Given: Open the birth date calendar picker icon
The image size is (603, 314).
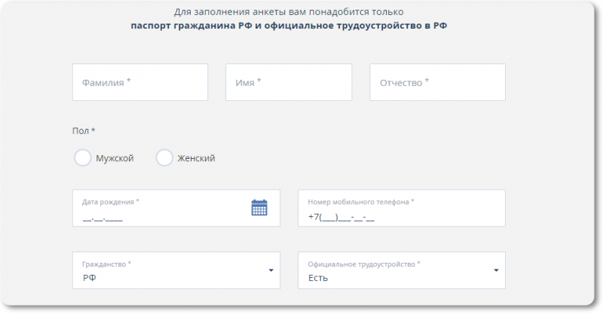Looking at the screenshot, I should [x=259, y=208].
